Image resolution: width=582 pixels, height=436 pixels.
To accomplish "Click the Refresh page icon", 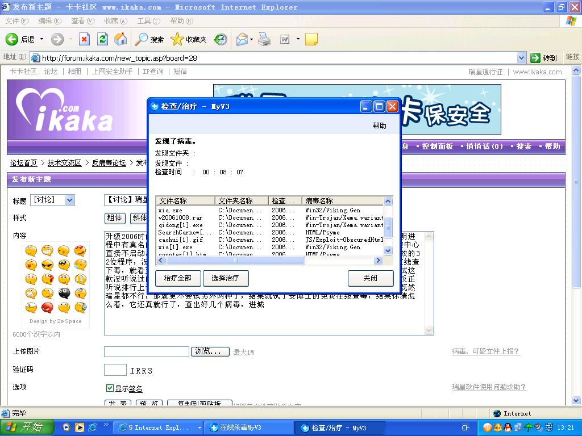I will 102,39.
